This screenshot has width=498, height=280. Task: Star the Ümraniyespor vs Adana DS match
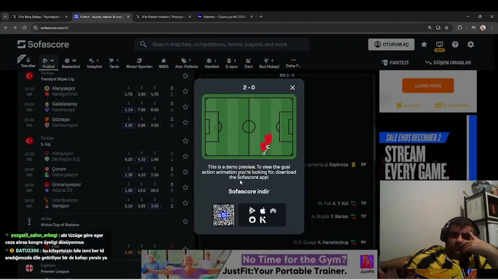point(185,187)
